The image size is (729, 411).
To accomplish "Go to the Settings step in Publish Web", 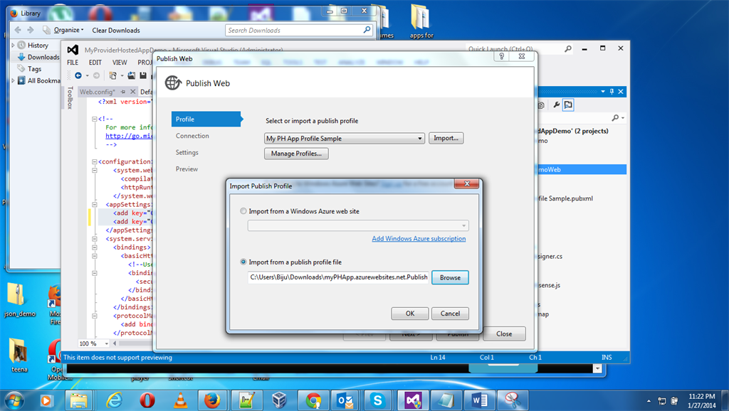I will pos(187,152).
